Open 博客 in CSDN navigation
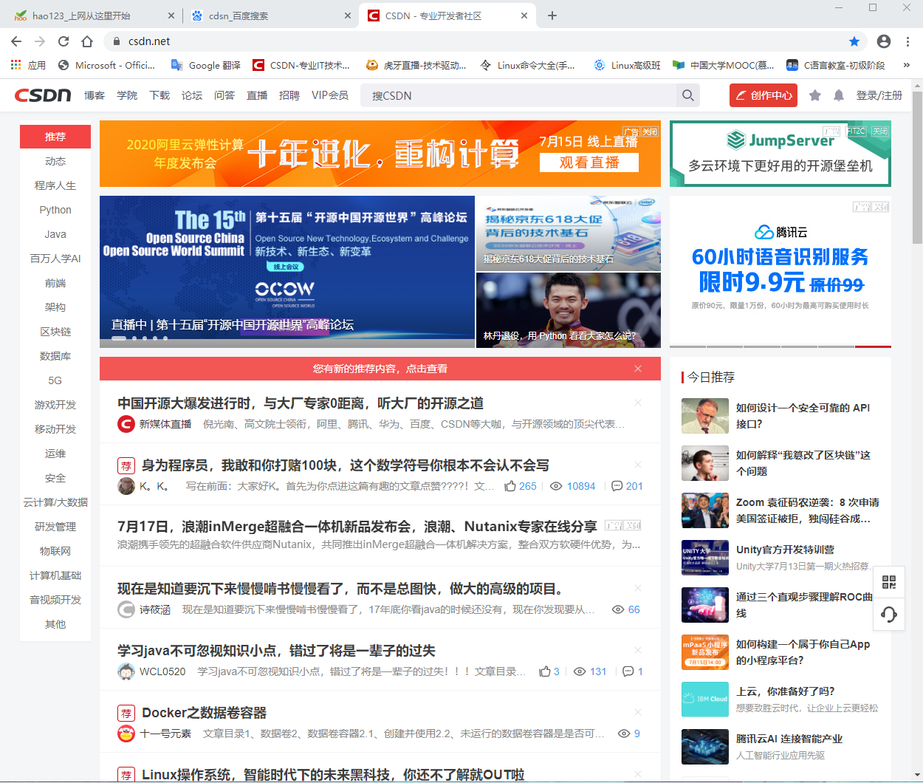 click(95, 95)
